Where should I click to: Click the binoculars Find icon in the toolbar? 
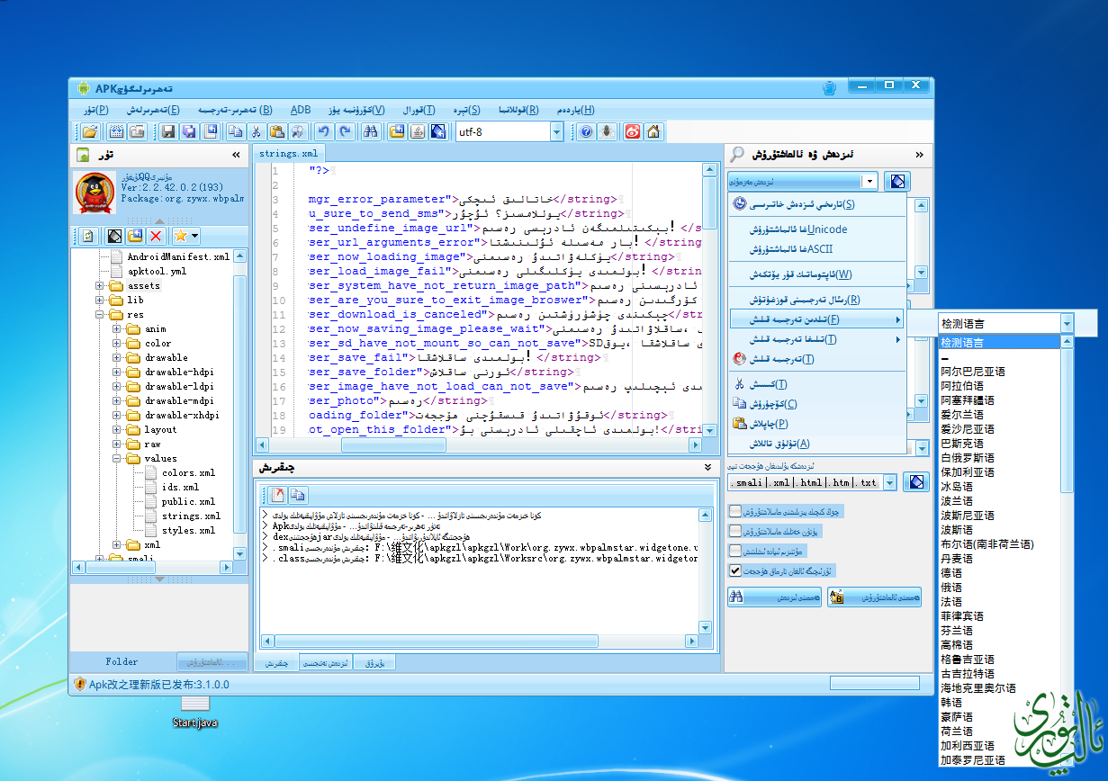pyautogui.click(x=369, y=132)
